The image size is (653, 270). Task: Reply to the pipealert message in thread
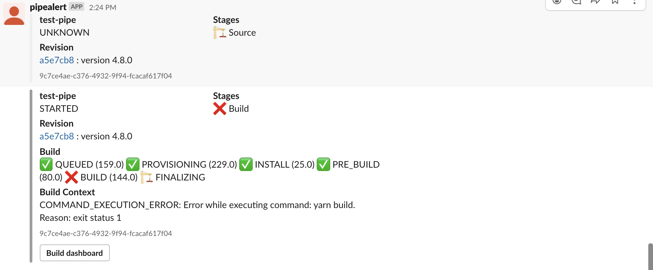(577, 2)
